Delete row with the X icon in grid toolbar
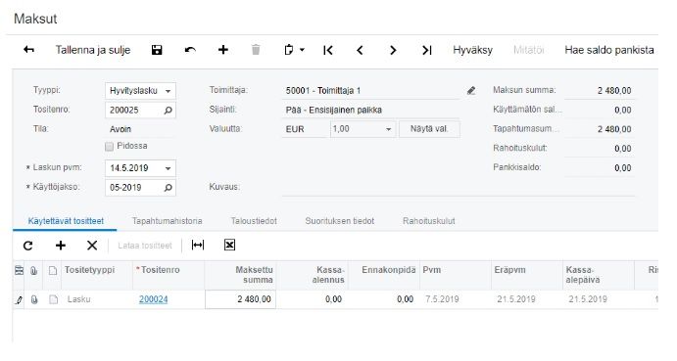 coord(92,246)
